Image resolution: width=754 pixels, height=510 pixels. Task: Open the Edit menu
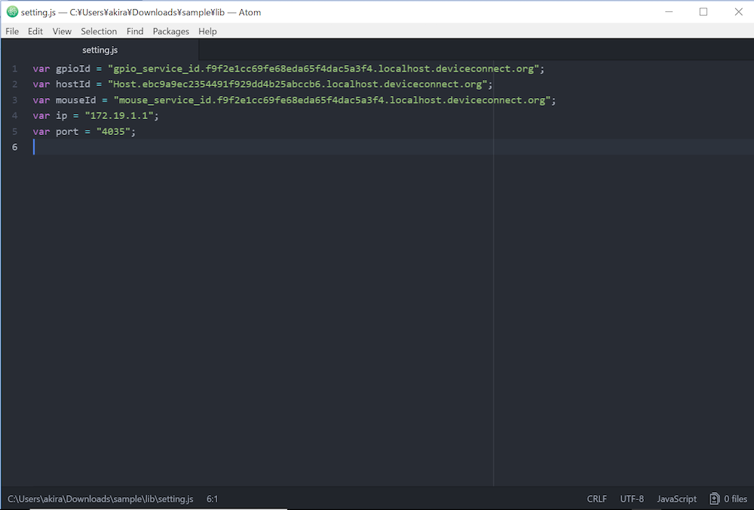[x=35, y=31]
